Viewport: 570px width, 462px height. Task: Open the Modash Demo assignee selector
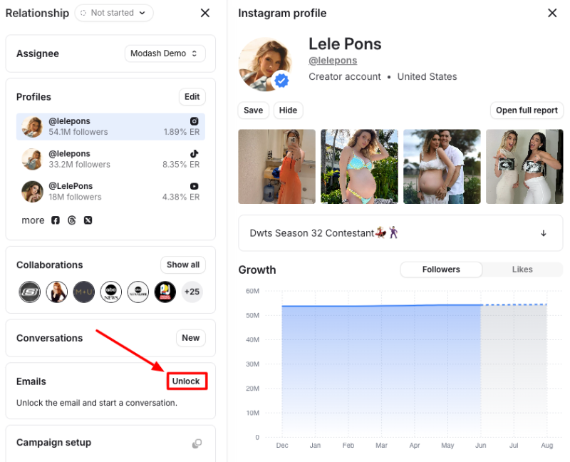[165, 53]
